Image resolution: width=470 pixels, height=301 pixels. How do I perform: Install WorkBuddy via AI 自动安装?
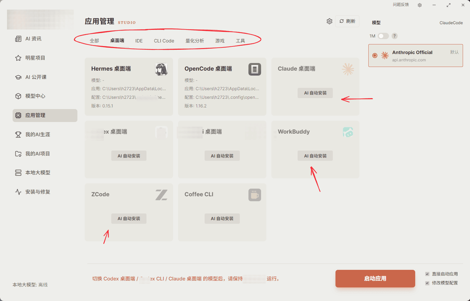pos(315,156)
